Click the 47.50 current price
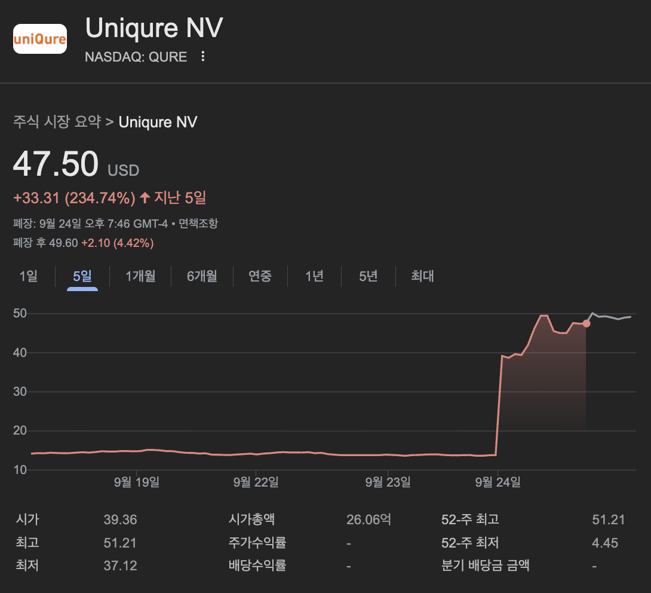 point(56,164)
